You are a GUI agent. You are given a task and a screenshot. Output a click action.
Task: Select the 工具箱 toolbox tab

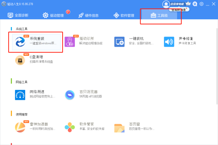[x=159, y=15]
